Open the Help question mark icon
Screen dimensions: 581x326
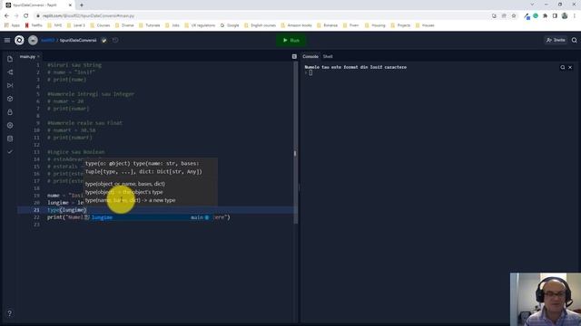10,313
